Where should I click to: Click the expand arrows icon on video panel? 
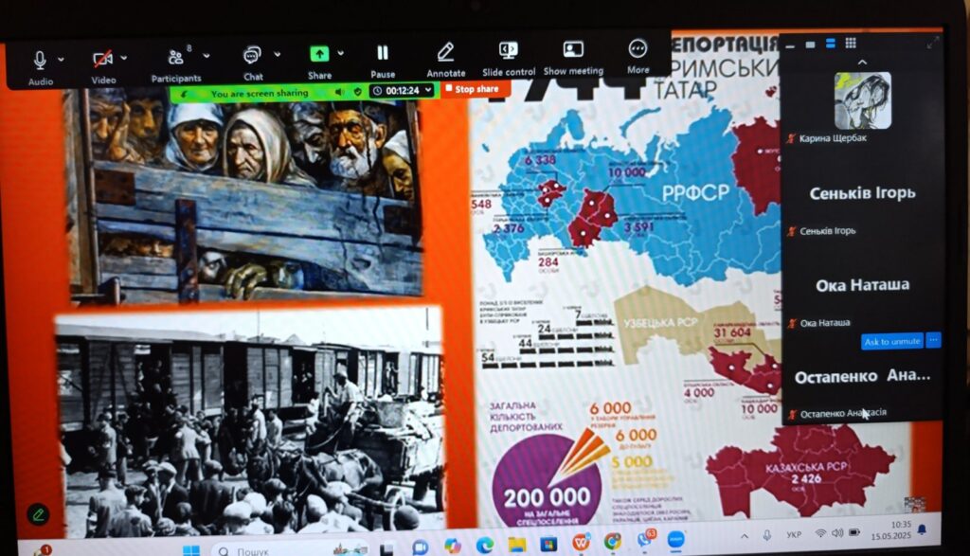(x=933, y=42)
